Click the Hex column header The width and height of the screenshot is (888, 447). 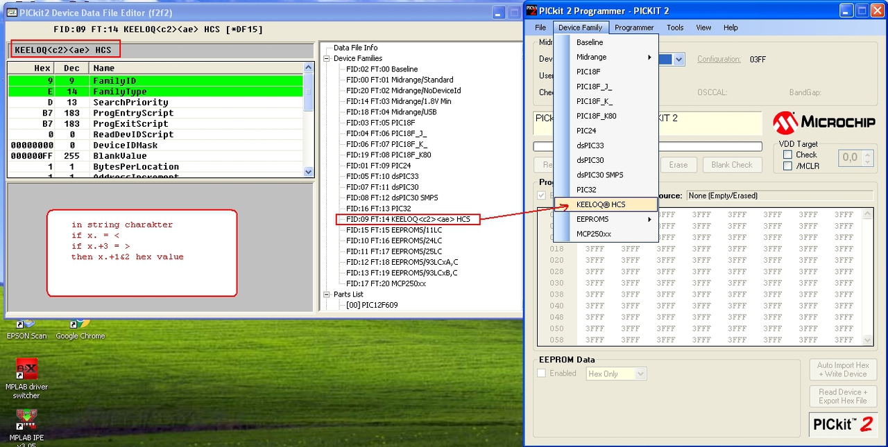coord(32,68)
